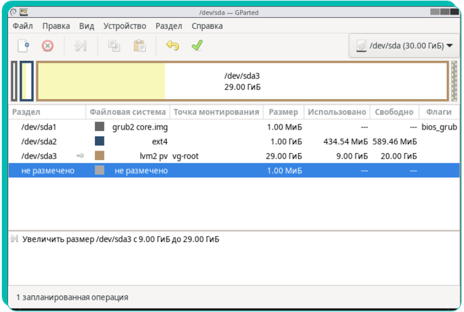
Task: Click the Точка монтирования column header
Action: pyautogui.click(x=217, y=112)
